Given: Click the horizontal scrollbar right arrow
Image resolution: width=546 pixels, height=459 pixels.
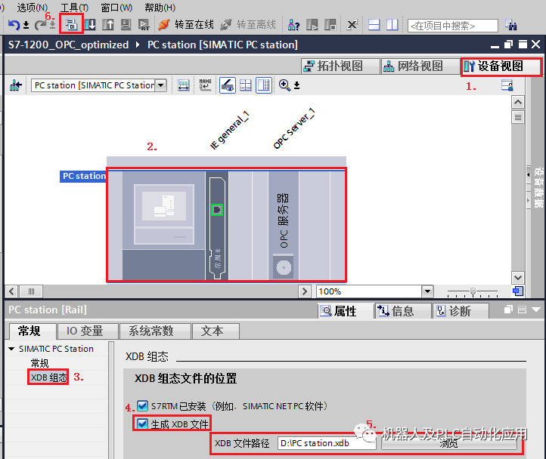Looking at the screenshot, I should (305, 291).
